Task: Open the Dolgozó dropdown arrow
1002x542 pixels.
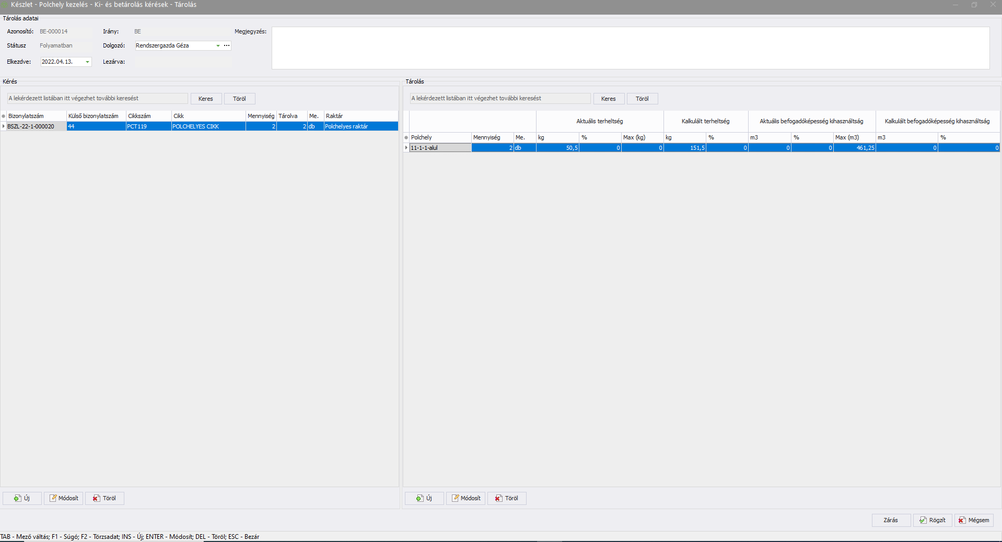Action: 218,46
